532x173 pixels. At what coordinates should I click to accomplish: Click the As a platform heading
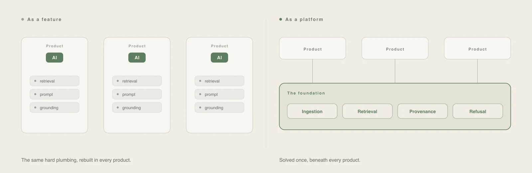click(304, 19)
